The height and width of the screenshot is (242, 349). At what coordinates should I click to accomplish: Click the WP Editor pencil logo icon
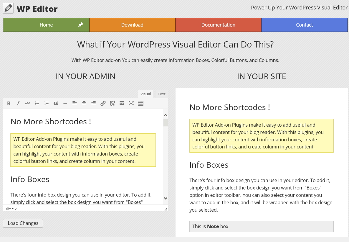pyautogui.click(x=8, y=8)
